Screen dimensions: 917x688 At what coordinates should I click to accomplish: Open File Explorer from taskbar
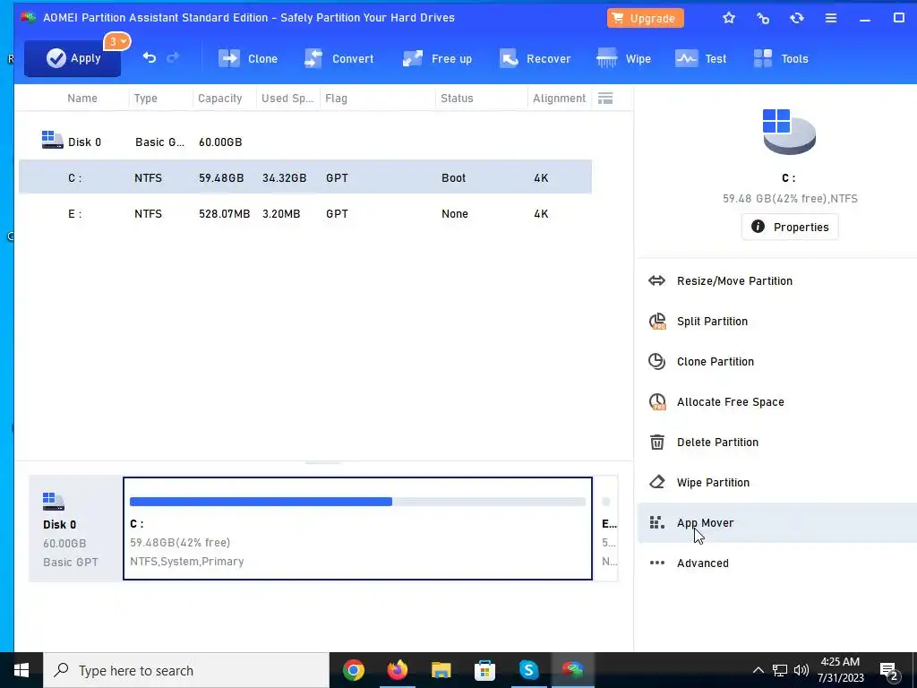pos(441,670)
